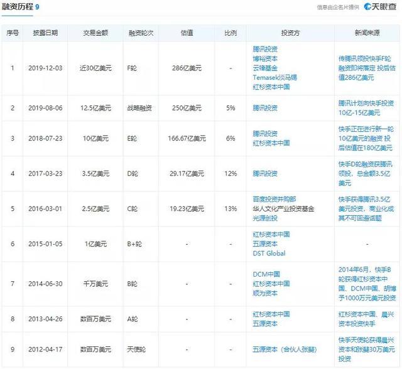Open news link 传腾讯领投快手F轮
402x369 pixels.
click(x=367, y=68)
